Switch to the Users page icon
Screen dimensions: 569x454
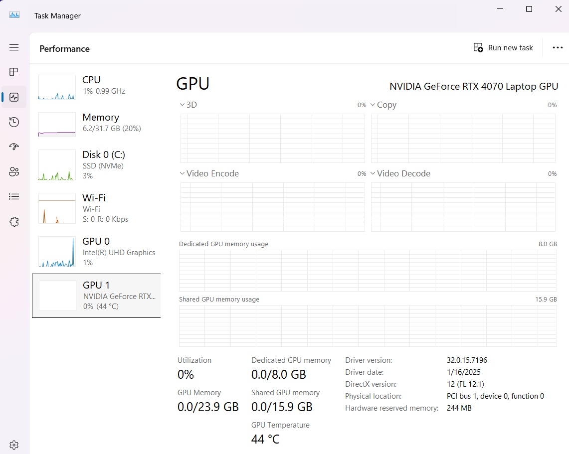pos(14,172)
